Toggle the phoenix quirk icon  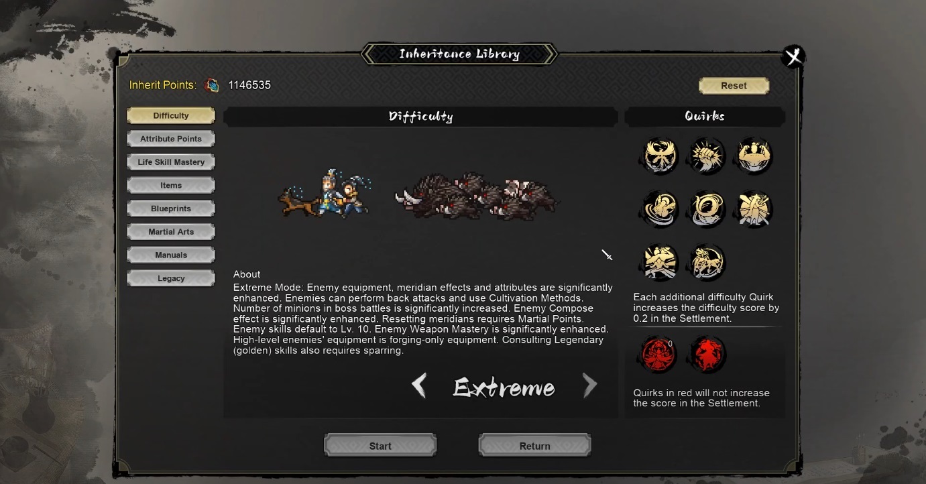[660, 156]
